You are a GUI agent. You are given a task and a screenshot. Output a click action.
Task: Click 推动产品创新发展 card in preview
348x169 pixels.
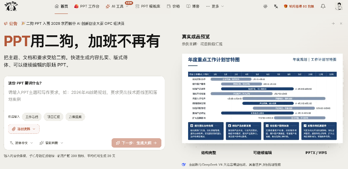tap(244, 131)
